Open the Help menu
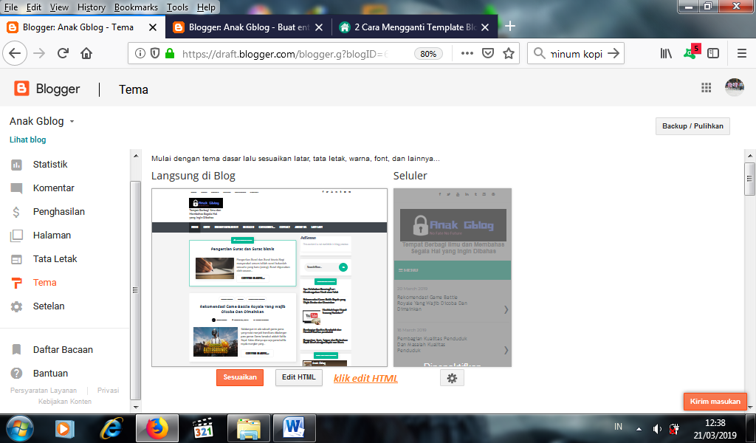This screenshot has width=756, height=443. tap(207, 7)
